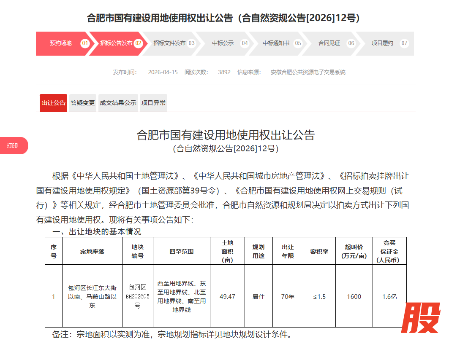Click the red 打印 print button

tap(14, 146)
